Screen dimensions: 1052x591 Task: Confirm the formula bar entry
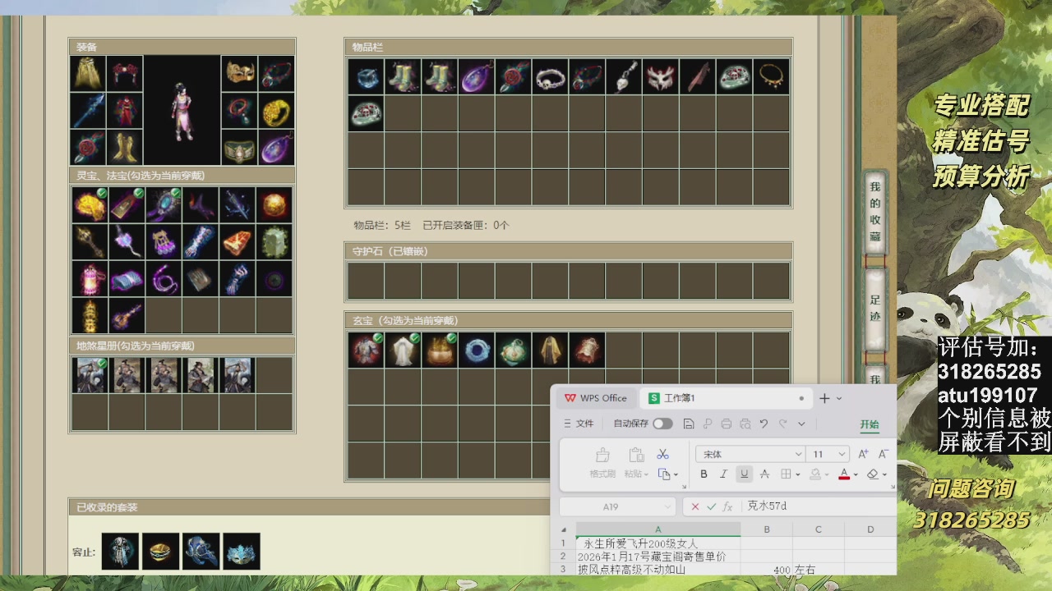coord(711,506)
